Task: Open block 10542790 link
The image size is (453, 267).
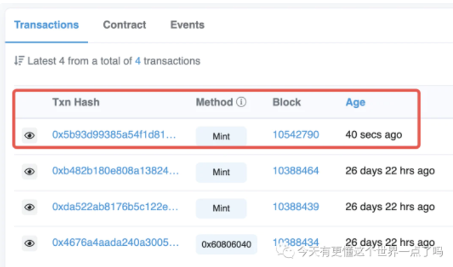Action: tap(296, 135)
